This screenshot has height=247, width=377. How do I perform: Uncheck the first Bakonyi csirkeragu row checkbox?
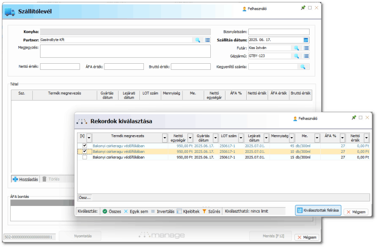click(x=85, y=145)
